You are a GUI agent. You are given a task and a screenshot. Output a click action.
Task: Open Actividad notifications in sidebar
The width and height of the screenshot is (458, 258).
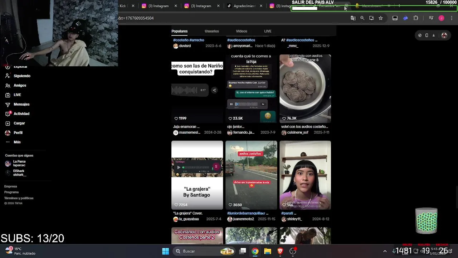pyautogui.click(x=17, y=114)
